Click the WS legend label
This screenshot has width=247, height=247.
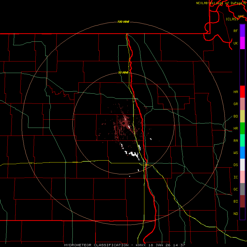point(235,153)
